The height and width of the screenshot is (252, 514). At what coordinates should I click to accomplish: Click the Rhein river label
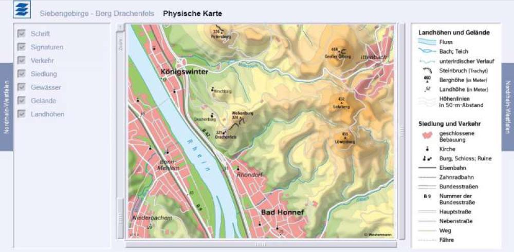pos(198,156)
